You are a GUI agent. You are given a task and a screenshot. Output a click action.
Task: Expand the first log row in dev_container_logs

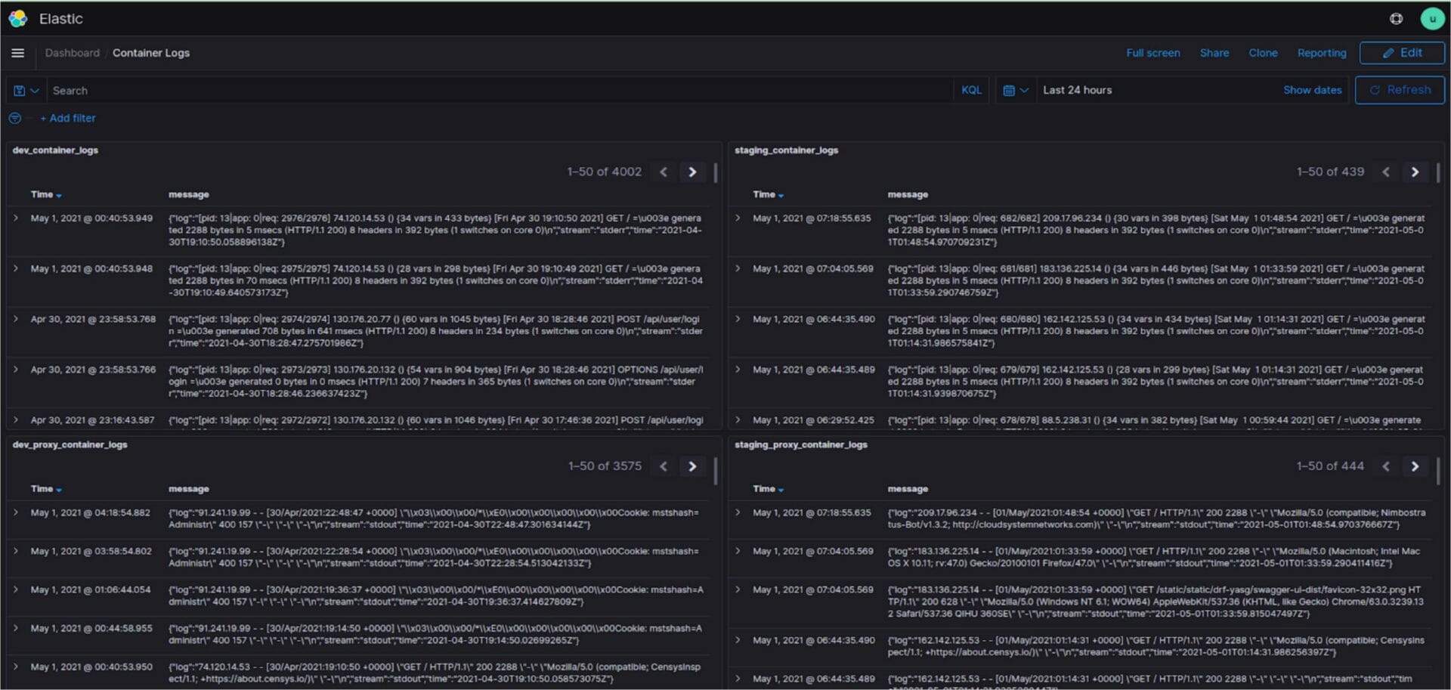pos(16,218)
